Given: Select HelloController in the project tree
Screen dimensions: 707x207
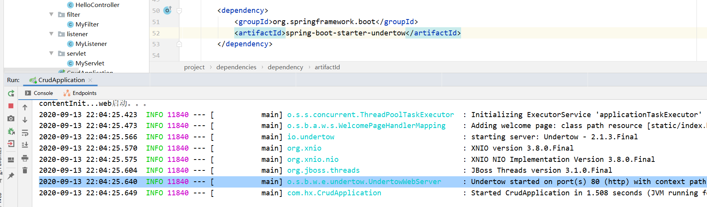Looking at the screenshot, I should (97, 5).
